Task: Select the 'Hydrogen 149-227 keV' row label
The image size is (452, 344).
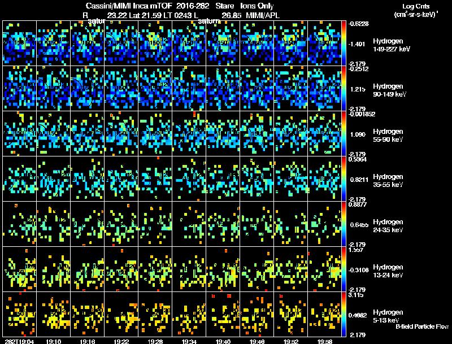Action: coord(392,45)
